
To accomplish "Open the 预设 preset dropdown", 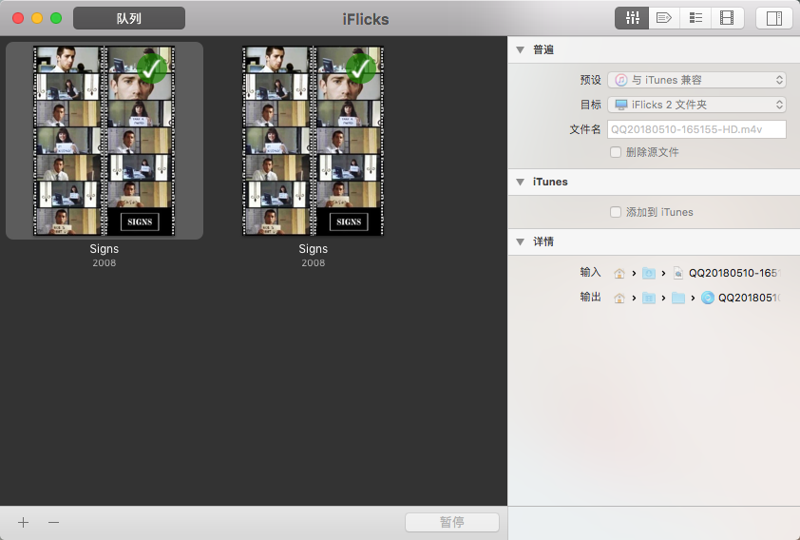I will tap(696, 80).
